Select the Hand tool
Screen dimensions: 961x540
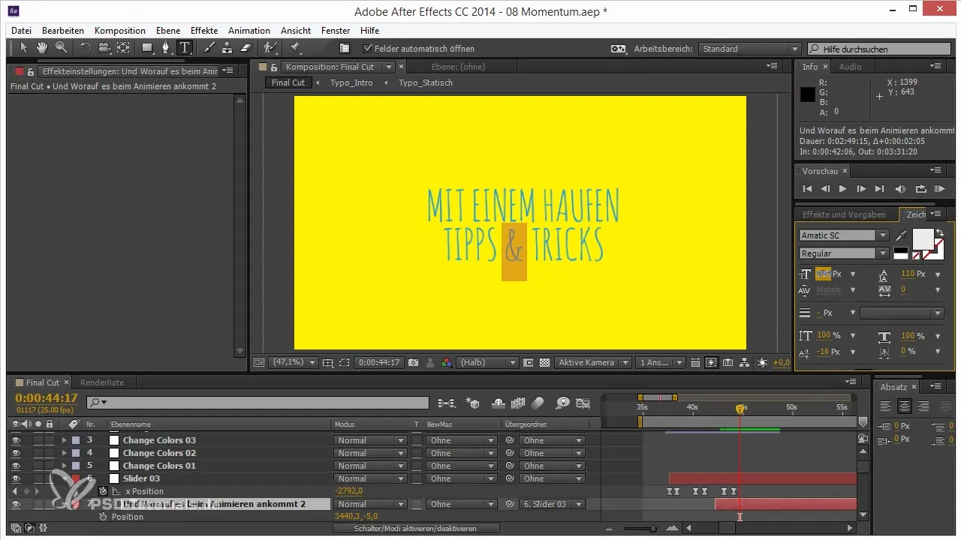click(42, 48)
